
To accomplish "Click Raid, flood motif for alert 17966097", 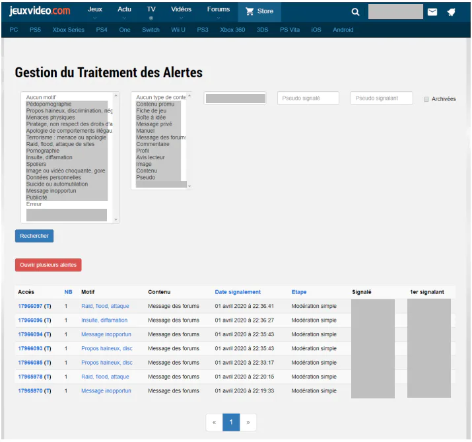I will [x=105, y=306].
